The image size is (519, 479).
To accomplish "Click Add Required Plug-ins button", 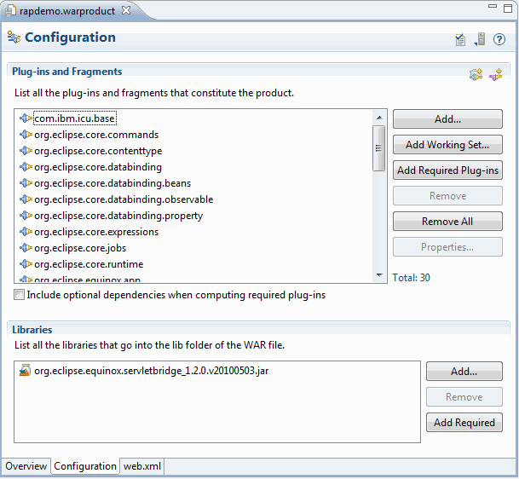I will pyautogui.click(x=447, y=170).
